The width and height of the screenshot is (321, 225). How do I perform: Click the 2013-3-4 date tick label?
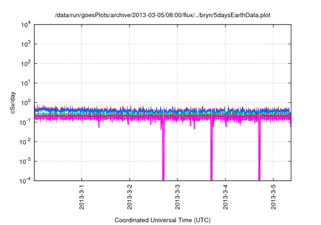tap(225, 197)
